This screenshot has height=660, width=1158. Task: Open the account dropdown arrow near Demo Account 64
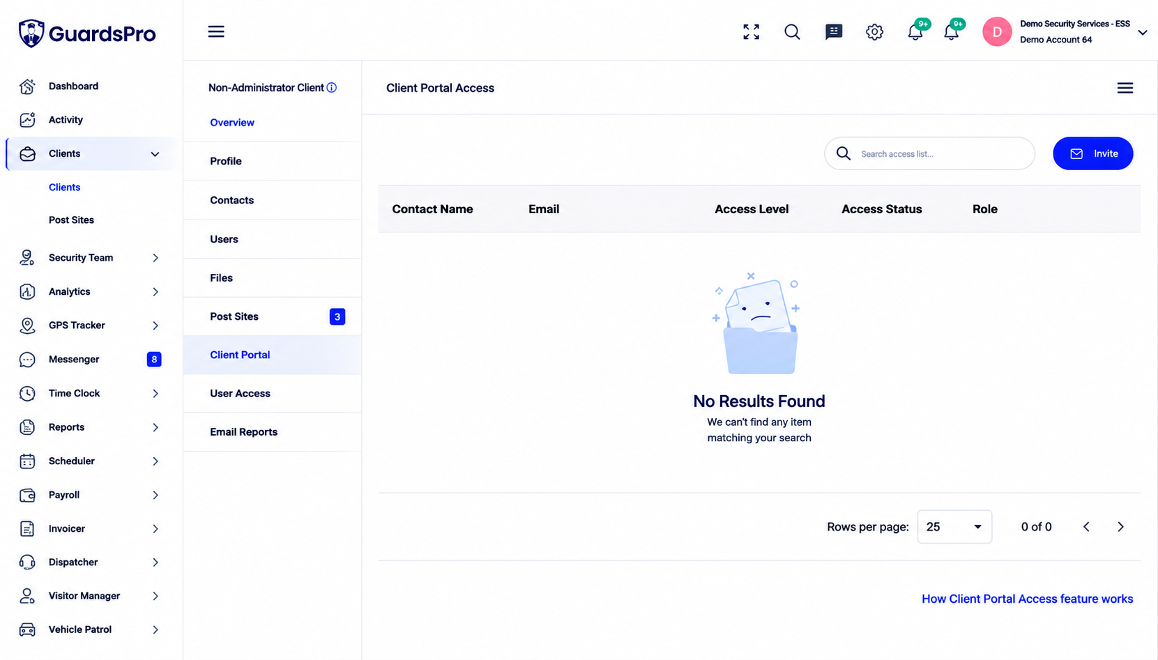click(x=1142, y=33)
